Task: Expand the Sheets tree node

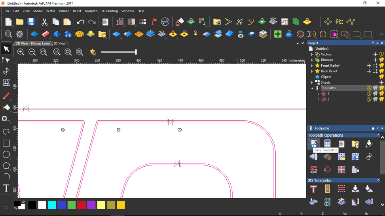Action: click(x=312, y=83)
